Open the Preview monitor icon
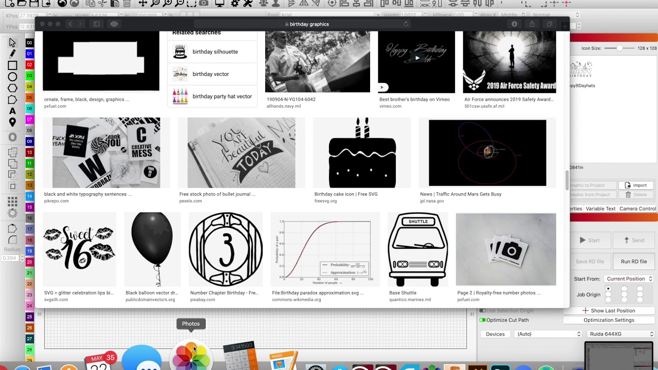 coord(220,3)
